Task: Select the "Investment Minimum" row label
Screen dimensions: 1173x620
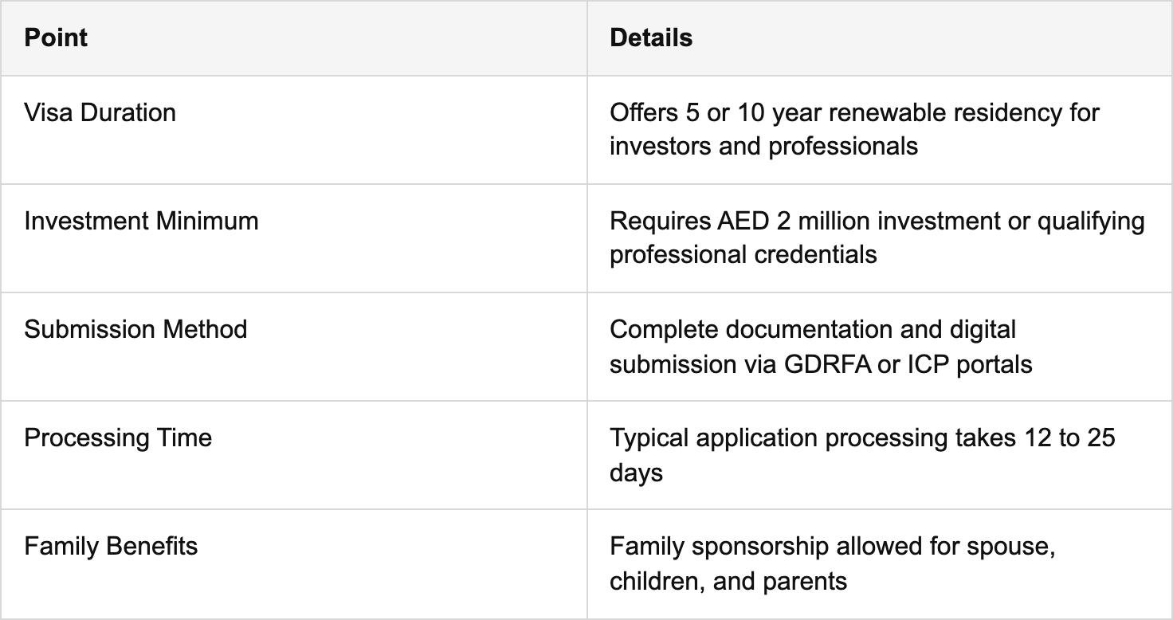Action: [141, 221]
